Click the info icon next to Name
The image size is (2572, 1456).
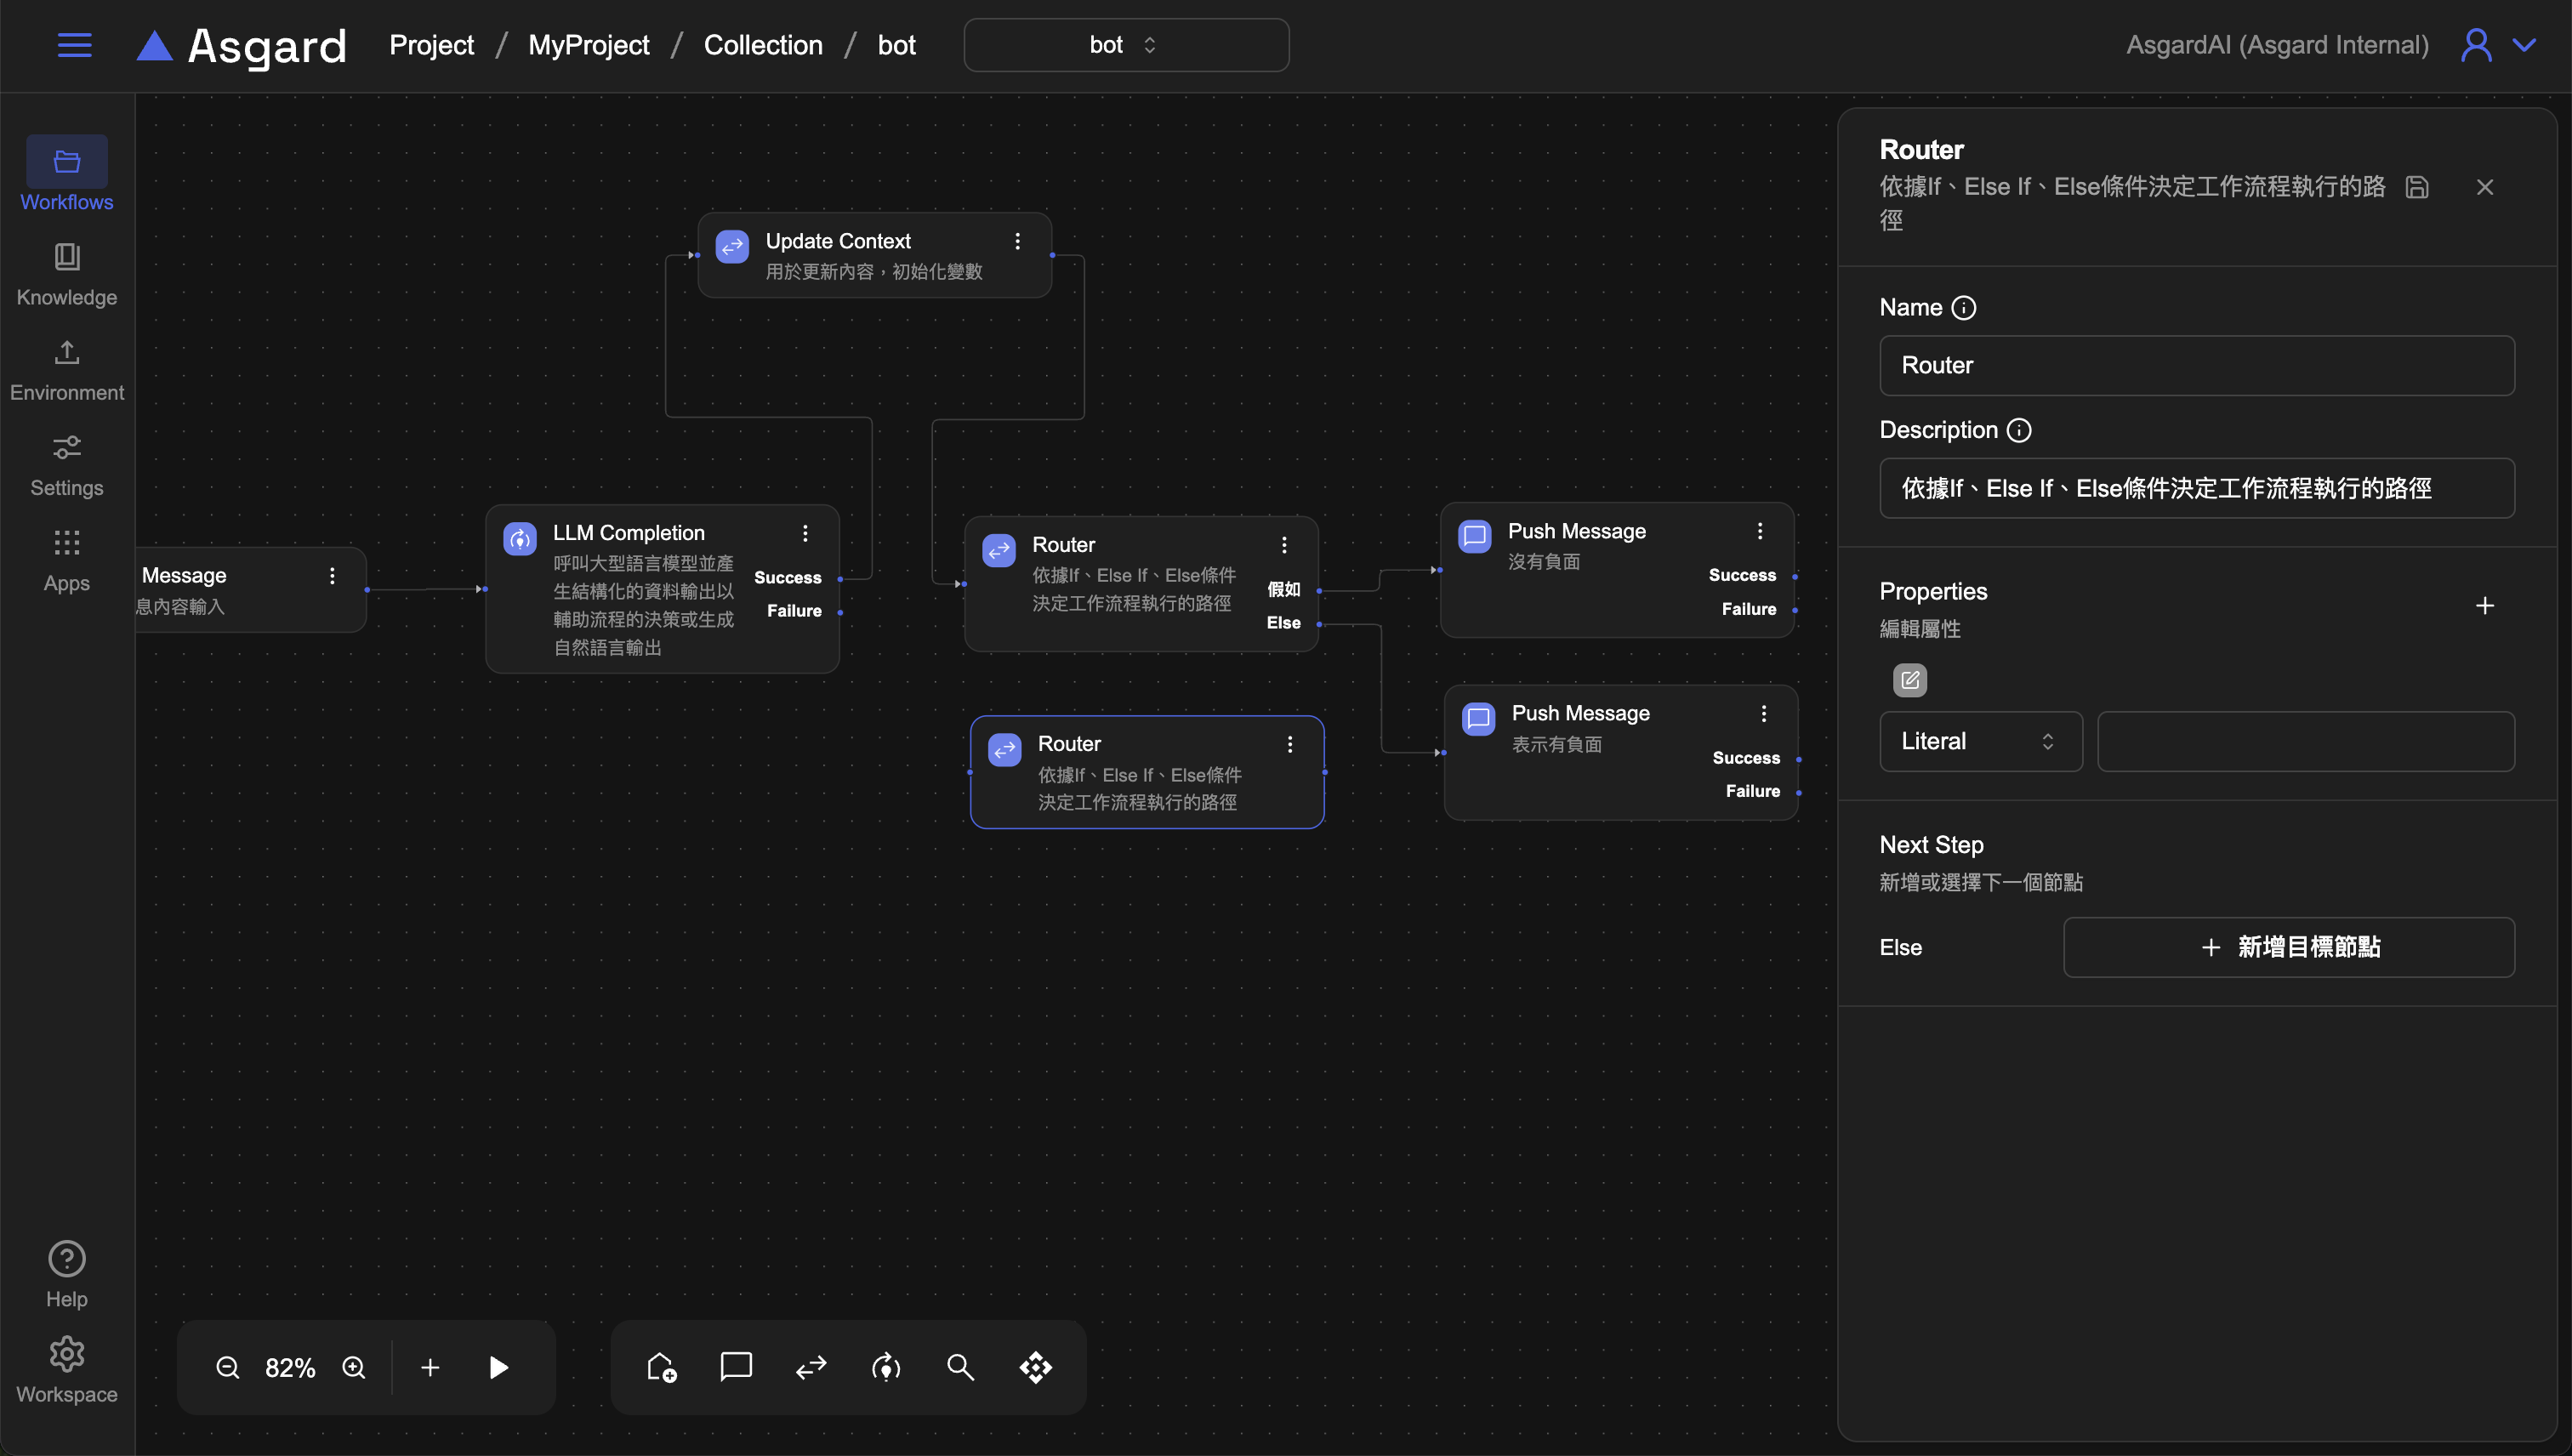pyautogui.click(x=1964, y=308)
